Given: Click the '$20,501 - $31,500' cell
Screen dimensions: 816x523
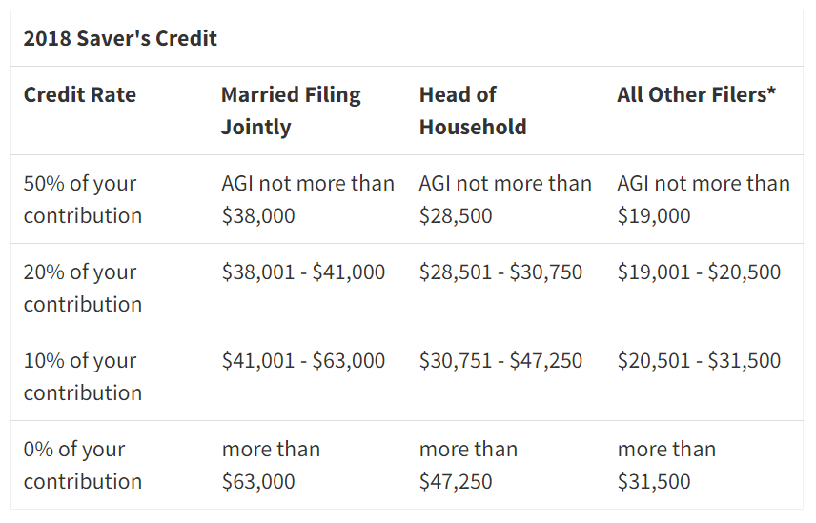Looking at the screenshot, I should (x=699, y=361).
